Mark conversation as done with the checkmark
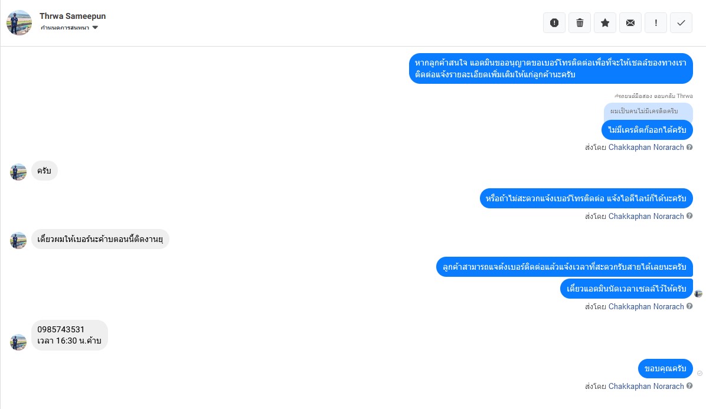 pyautogui.click(x=681, y=23)
